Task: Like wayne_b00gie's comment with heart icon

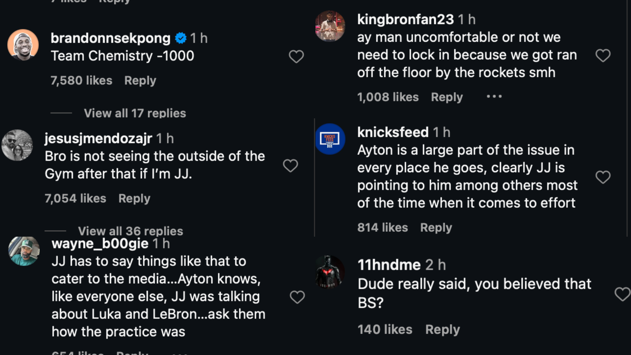Action: (x=297, y=297)
